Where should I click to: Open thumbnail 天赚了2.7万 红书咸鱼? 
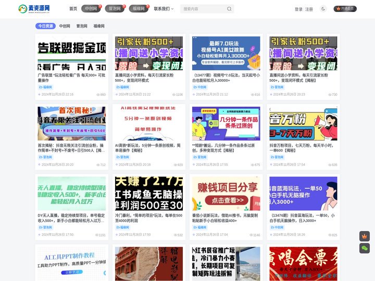[x=149, y=194]
